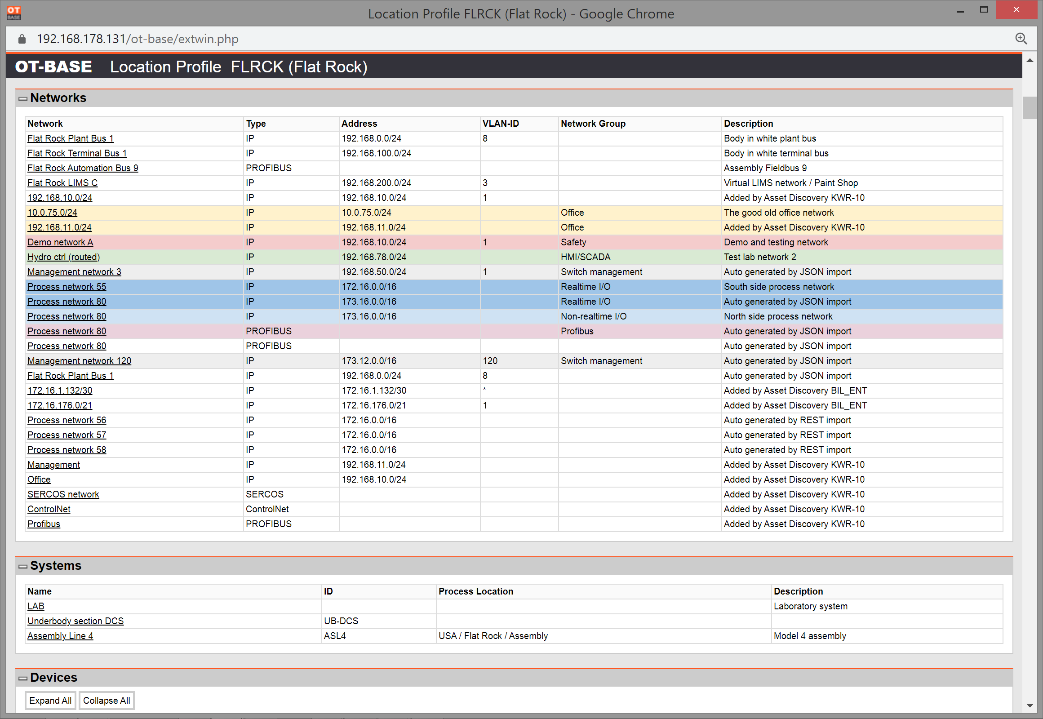Click scrollbar up arrow
The image size is (1043, 719).
tap(1030, 60)
